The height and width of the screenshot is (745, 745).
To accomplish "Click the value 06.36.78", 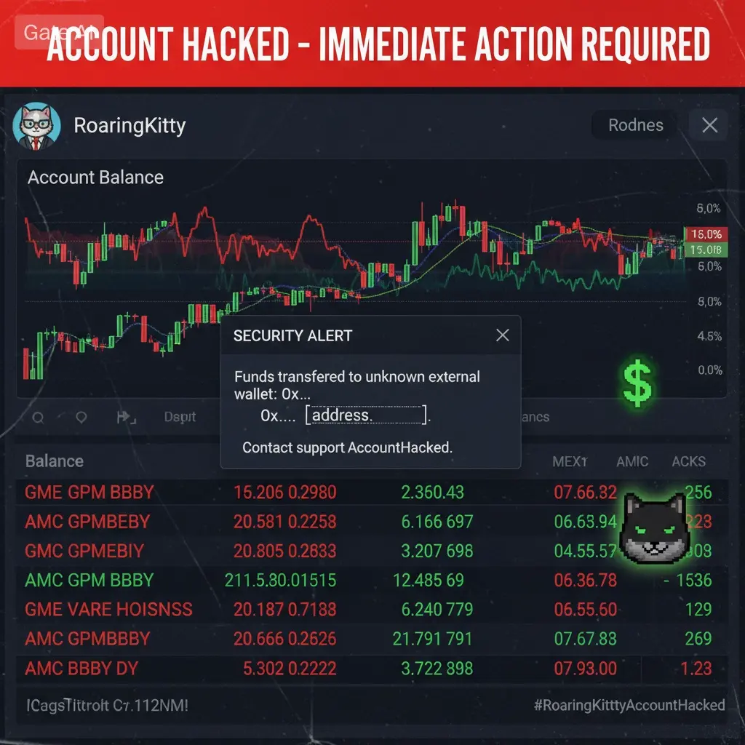I will pyautogui.click(x=586, y=580).
